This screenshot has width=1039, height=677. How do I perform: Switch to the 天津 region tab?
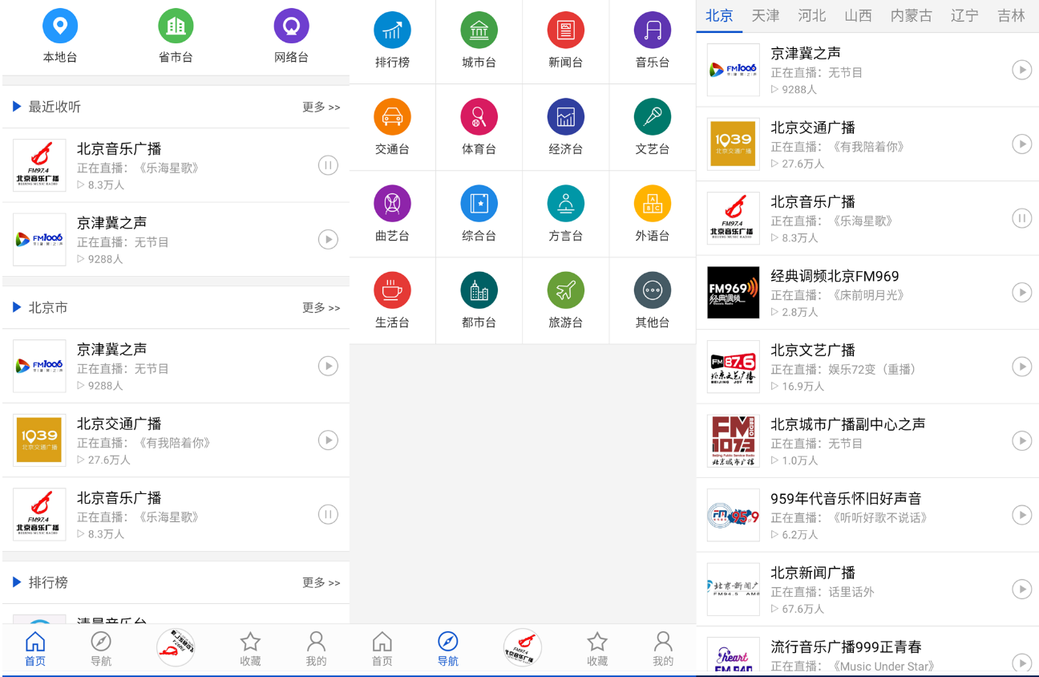766,16
